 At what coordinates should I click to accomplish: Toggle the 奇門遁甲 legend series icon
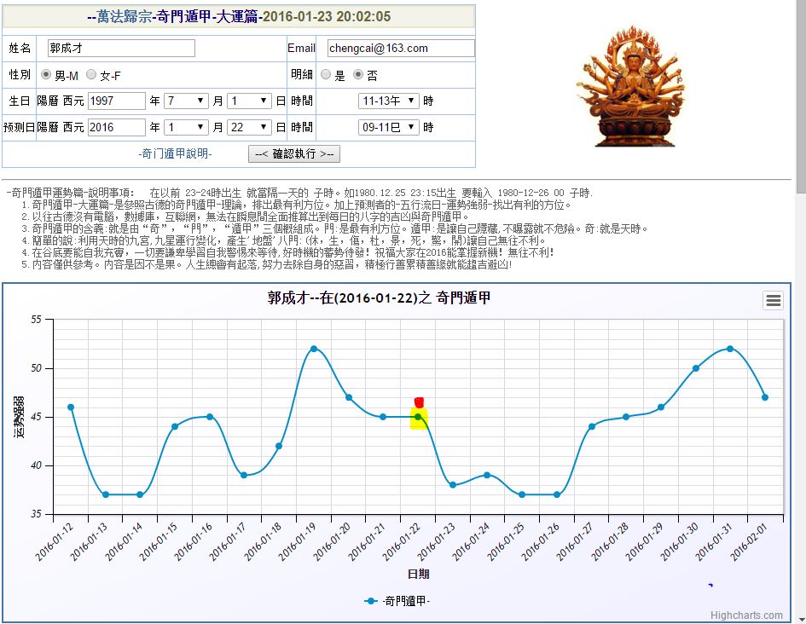click(x=371, y=601)
